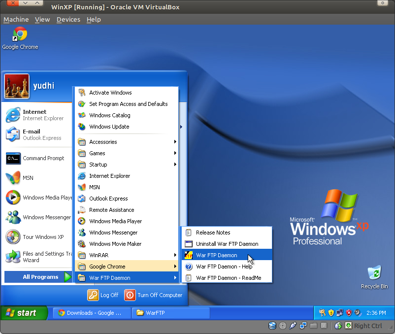
Task: Open War FTP Daemon - ReadMe
Action: (x=227, y=278)
